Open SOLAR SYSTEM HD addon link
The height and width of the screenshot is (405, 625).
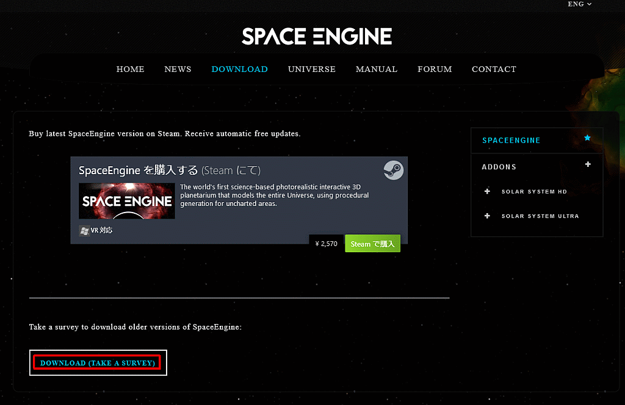click(534, 192)
